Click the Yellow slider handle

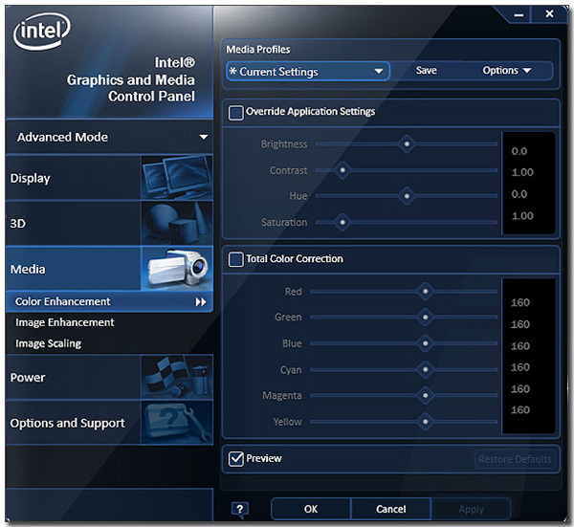pos(426,422)
